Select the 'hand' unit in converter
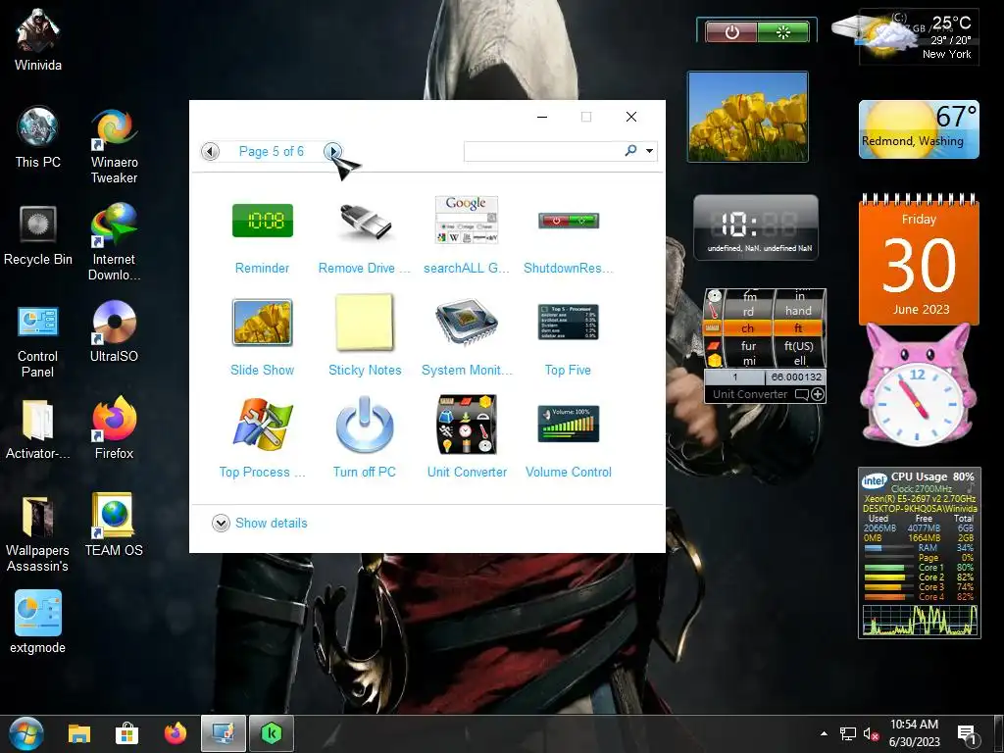 click(798, 311)
